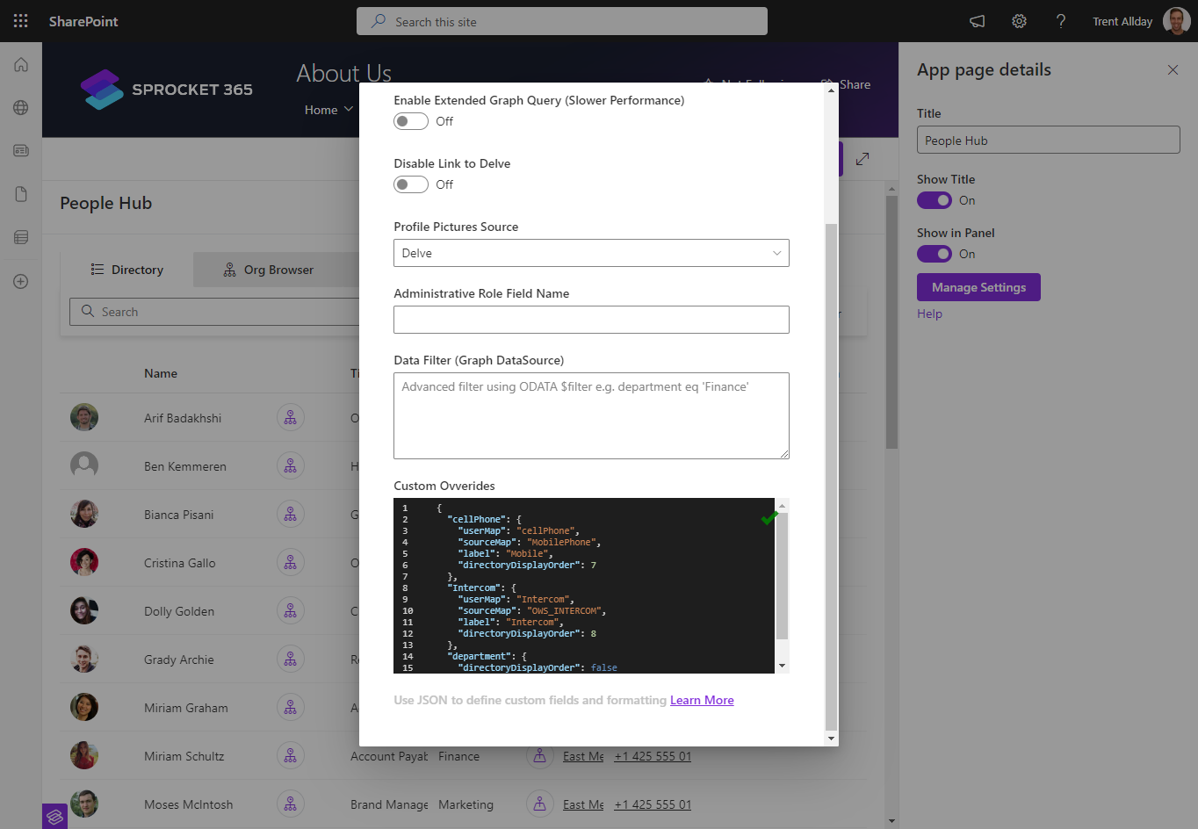Screen dimensions: 1198x829
Task: Open the help question mark icon
Action: point(1061,21)
